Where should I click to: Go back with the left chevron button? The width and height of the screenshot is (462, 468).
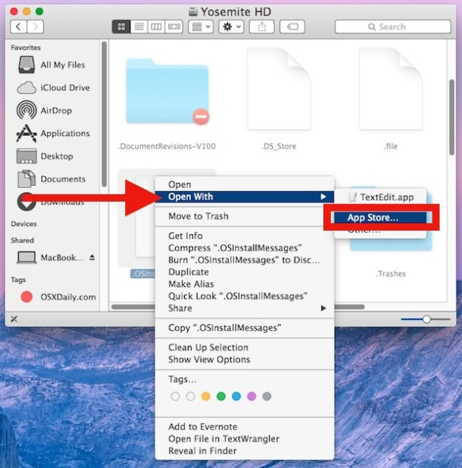(18, 27)
